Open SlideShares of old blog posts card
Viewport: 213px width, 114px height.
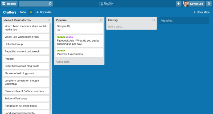coord(26,66)
